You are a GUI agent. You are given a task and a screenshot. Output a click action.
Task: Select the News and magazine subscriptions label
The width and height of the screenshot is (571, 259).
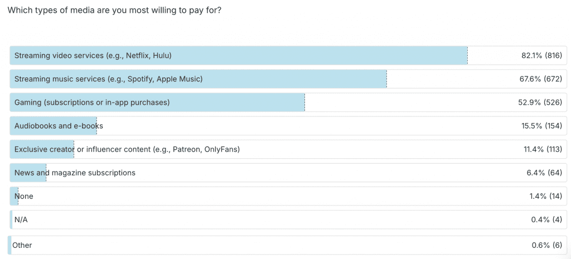point(75,173)
